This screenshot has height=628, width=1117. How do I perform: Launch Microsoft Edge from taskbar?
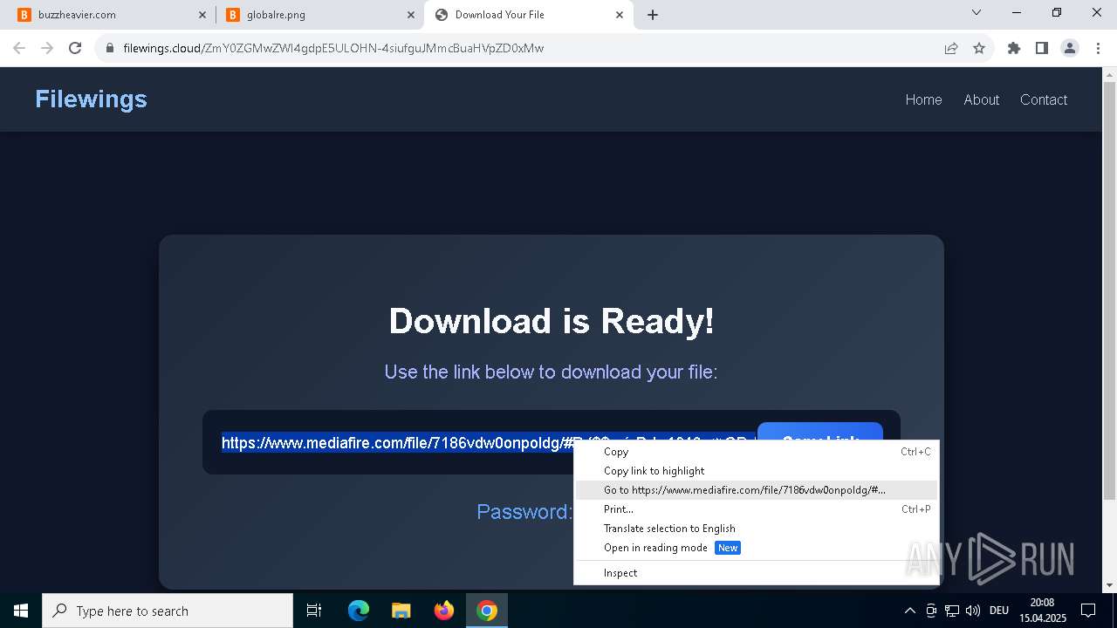click(x=359, y=611)
